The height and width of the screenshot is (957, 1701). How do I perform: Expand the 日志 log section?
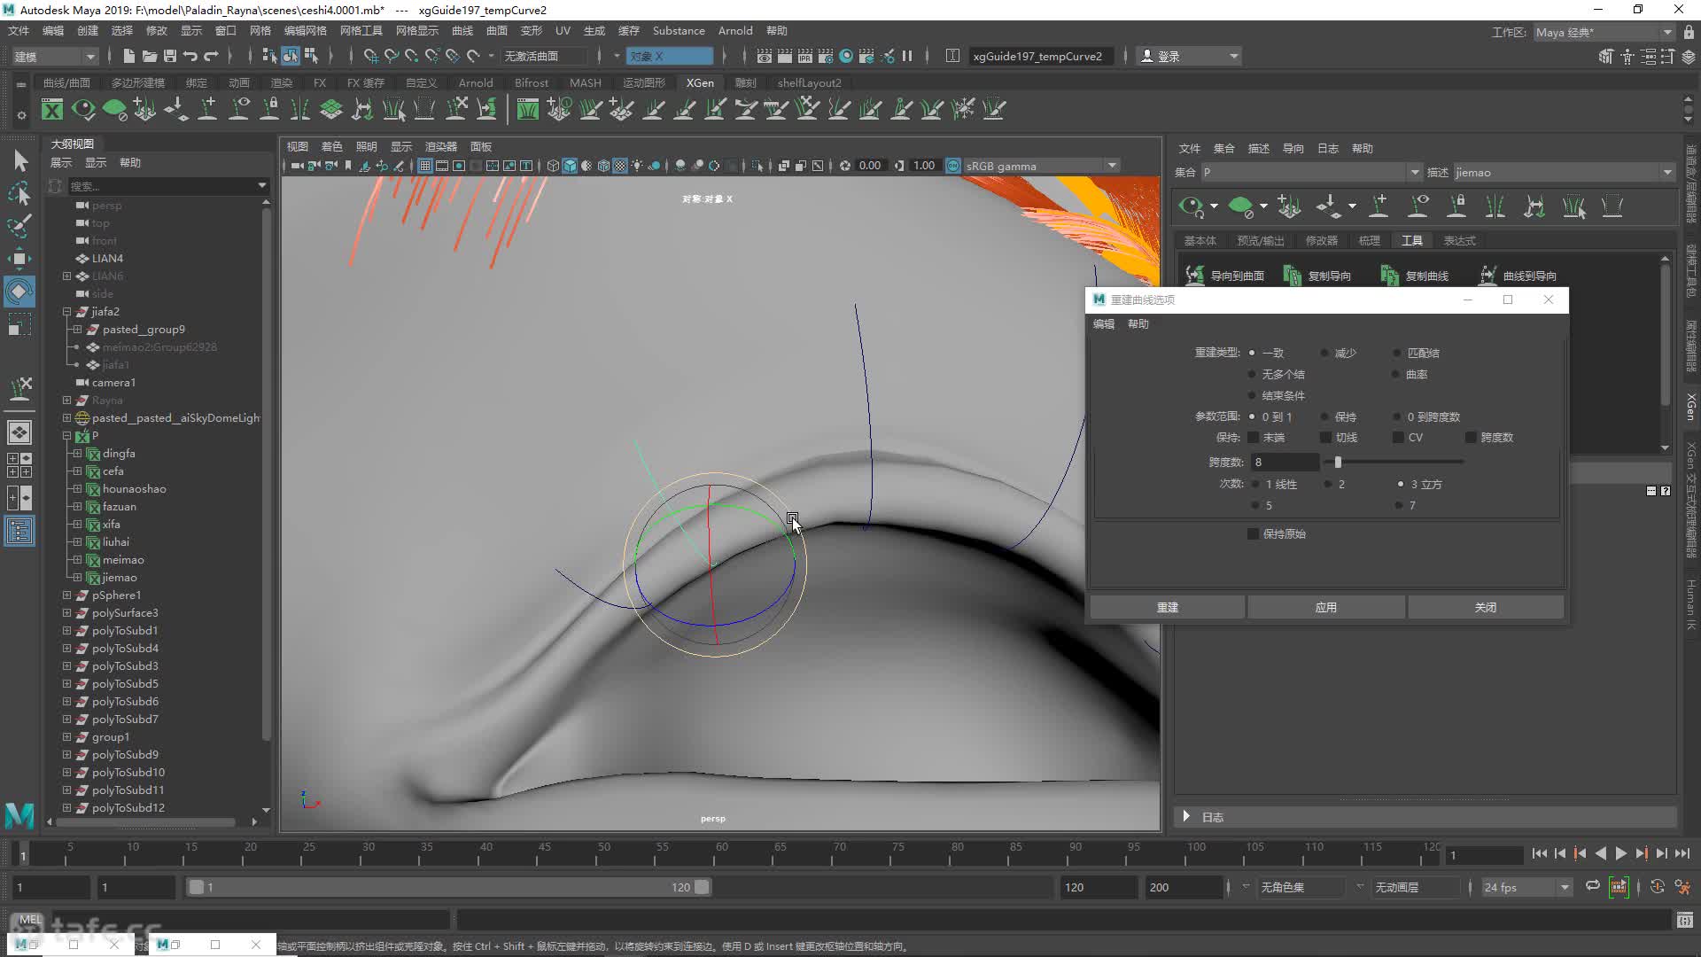point(1186,816)
